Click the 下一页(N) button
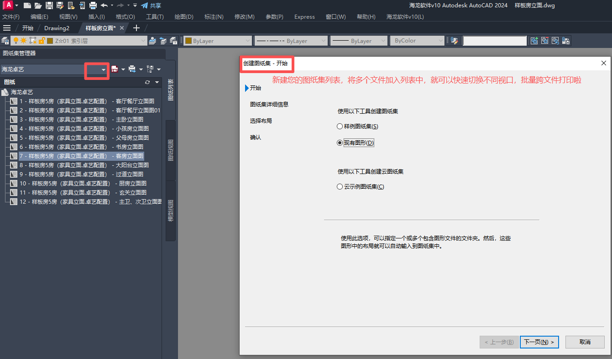612x359 pixels. [539, 342]
